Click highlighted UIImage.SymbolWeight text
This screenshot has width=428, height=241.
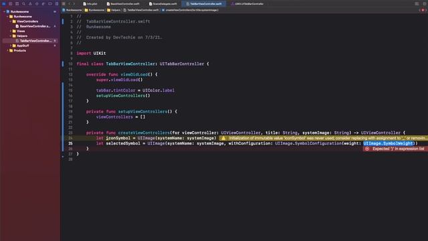(x=388, y=143)
